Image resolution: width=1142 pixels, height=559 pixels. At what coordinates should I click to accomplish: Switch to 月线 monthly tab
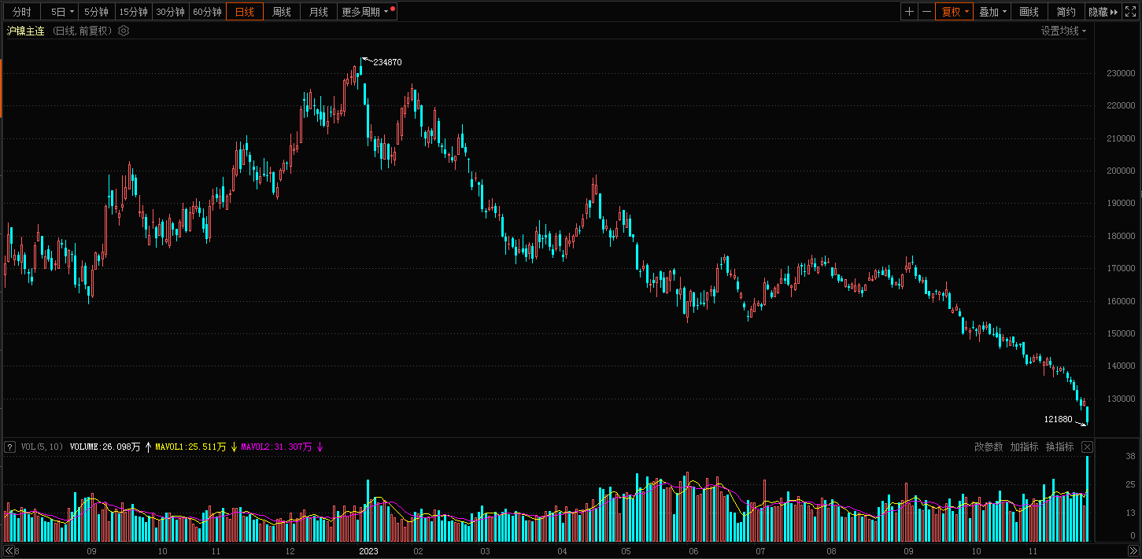point(319,12)
